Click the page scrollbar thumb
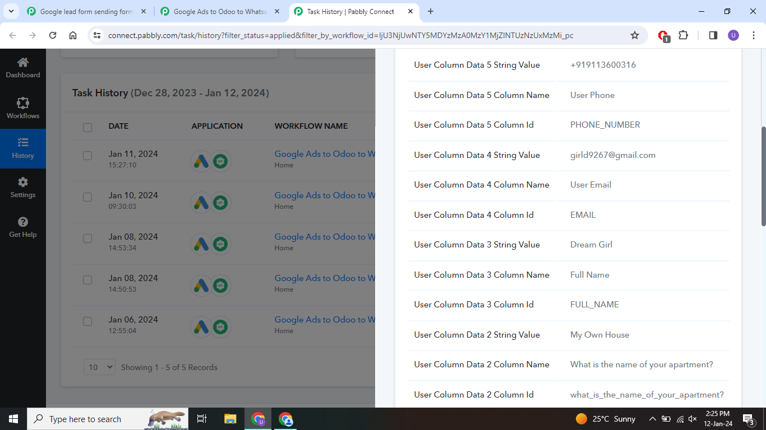The image size is (766, 430). click(763, 176)
